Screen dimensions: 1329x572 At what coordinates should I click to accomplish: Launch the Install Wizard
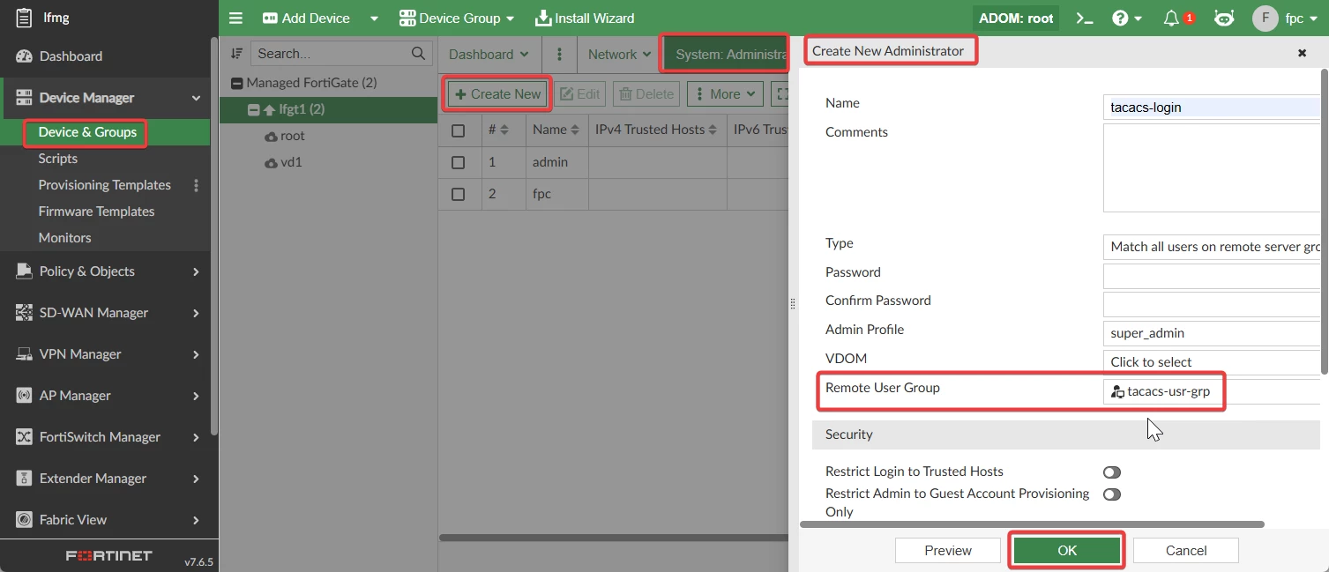585,18
